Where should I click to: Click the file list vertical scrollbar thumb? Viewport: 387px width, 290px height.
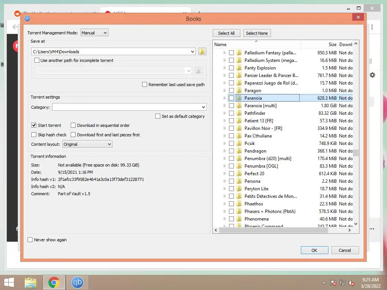tap(356, 153)
